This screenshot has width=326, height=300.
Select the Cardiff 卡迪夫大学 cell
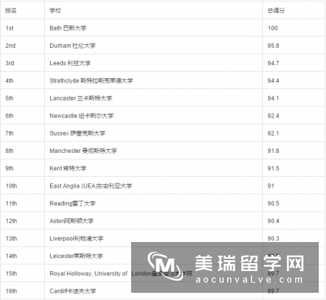154,291
